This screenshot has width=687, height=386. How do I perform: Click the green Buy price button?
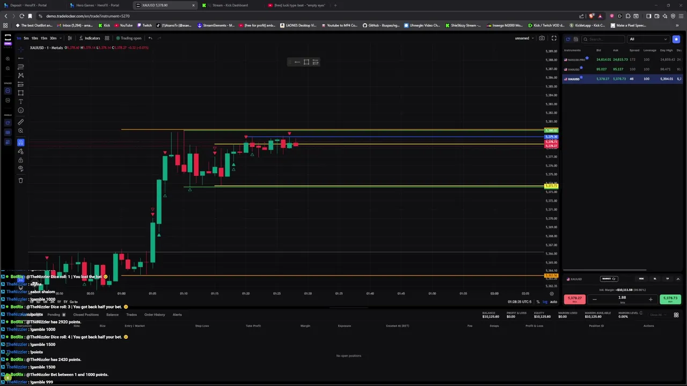670,299
